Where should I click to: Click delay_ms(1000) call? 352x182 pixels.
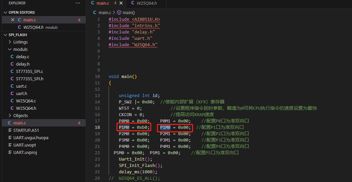pyautogui.click(x=138, y=172)
